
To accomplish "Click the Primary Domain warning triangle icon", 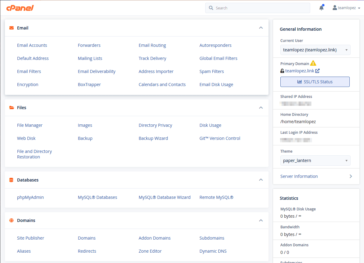I will (313, 63).
